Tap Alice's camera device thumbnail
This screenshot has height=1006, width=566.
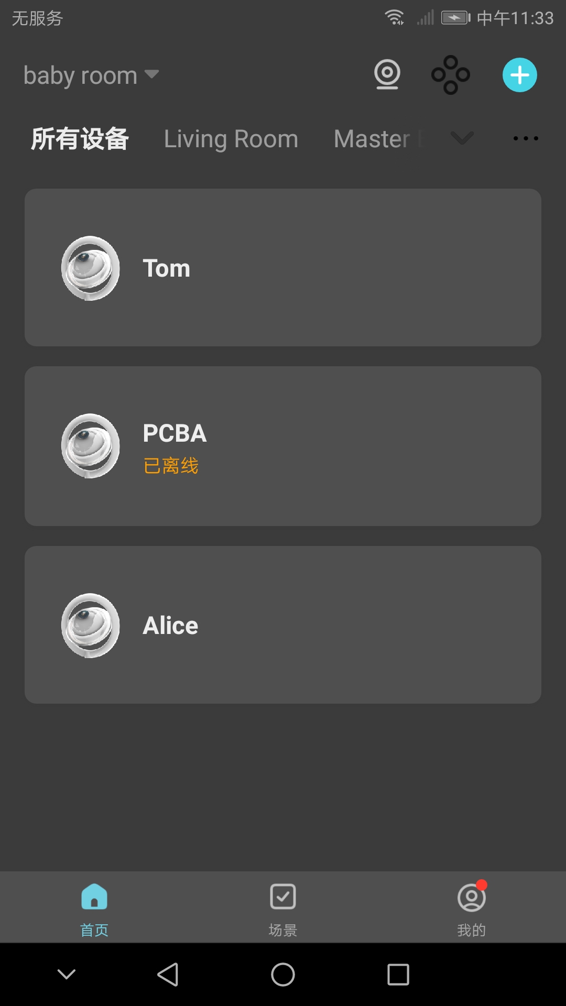(91, 625)
